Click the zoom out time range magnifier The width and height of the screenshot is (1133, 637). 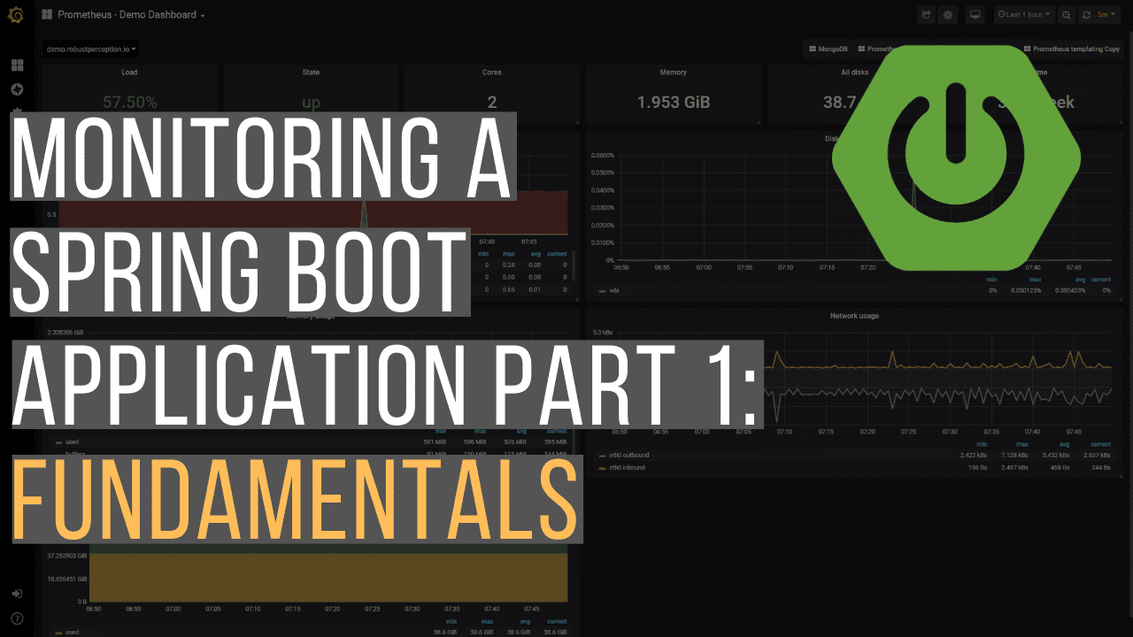[1067, 15]
